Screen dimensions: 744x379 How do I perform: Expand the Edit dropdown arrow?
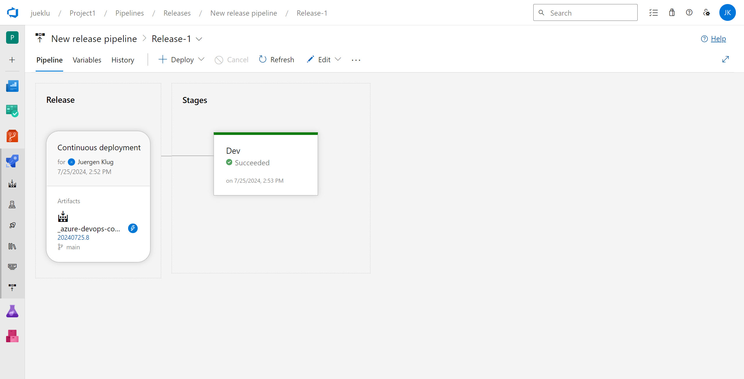point(338,59)
